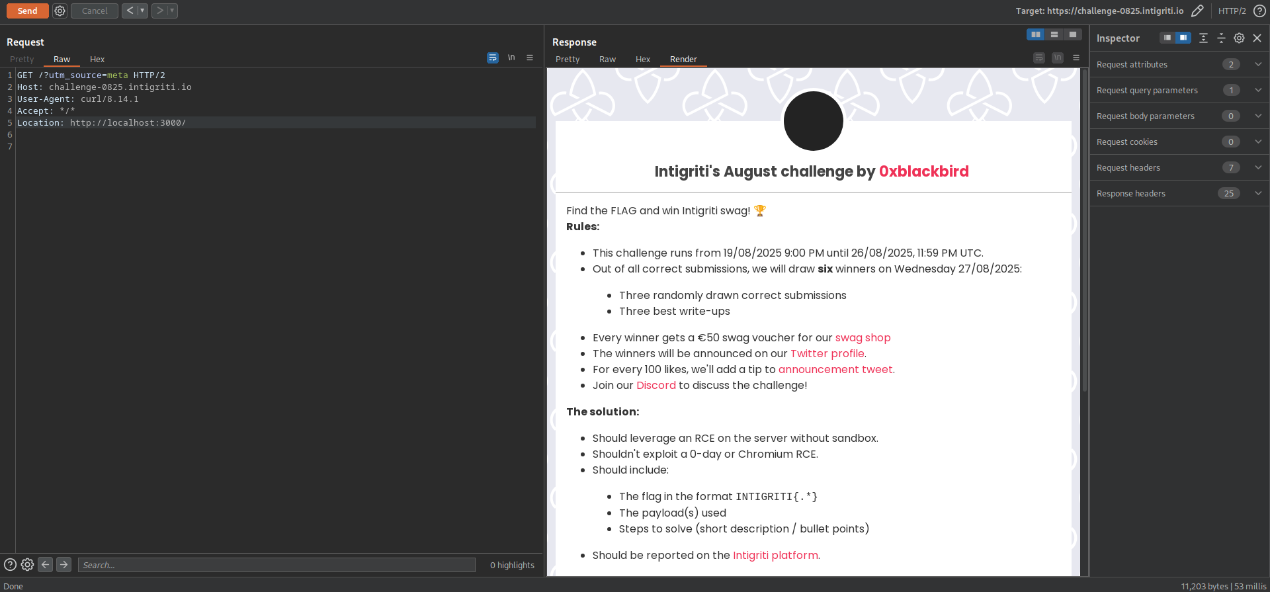The width and height of the screenshot is (1270, 592).
Task: Focus the request Search field
Action: click(276, 565)
